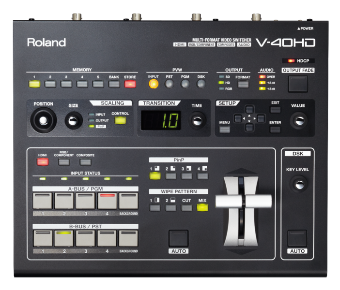Enable PinP position 1 top-left
Image resolution: width=340 pixels, height=290 pixels.
click(x=155, y=176)
